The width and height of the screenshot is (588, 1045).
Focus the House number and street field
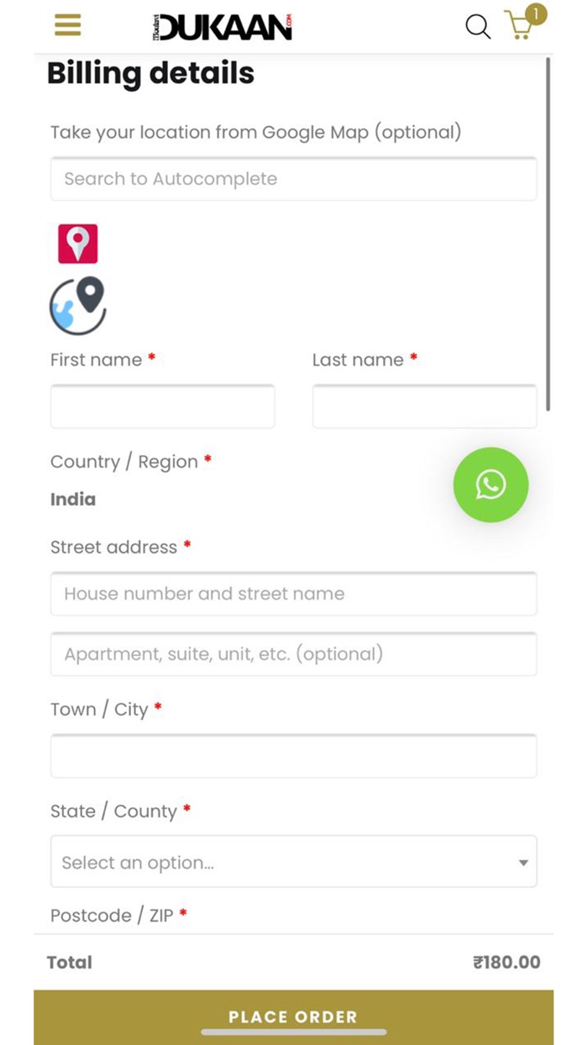[x=293, y=594]
